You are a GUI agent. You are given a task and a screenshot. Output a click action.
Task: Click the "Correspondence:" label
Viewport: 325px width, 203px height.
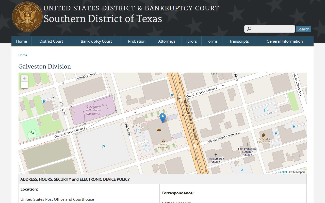pyautogui.click(x=178, y=193)
